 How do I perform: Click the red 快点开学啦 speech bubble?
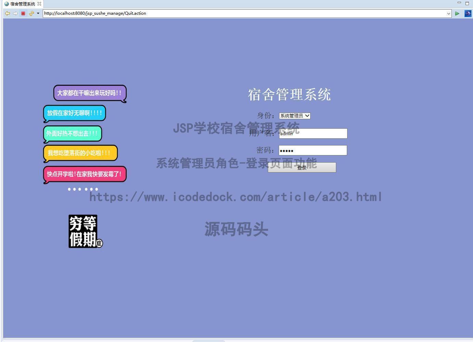coord(84,174)
